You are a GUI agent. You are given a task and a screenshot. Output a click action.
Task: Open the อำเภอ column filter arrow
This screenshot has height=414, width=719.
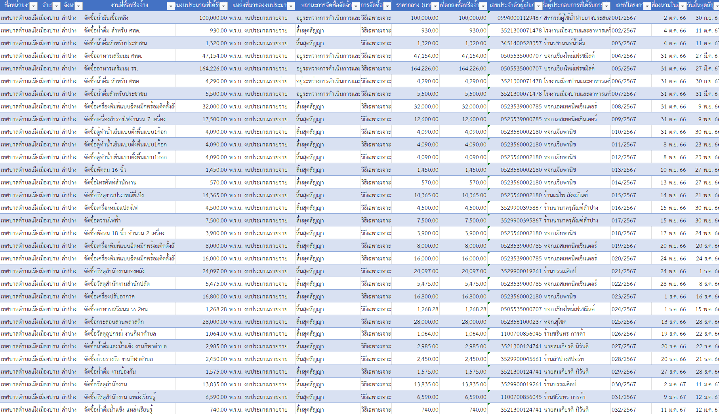[57, 6]
